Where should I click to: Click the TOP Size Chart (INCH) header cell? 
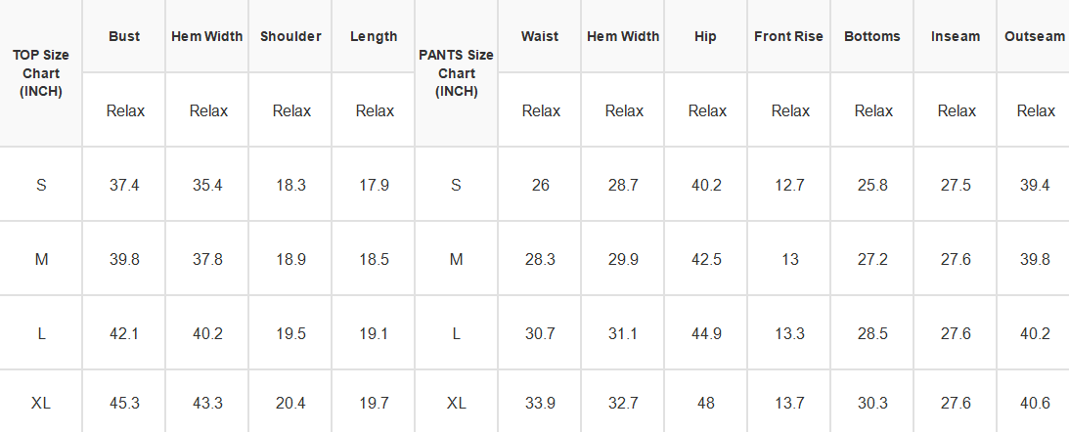[x=41, y=73]
